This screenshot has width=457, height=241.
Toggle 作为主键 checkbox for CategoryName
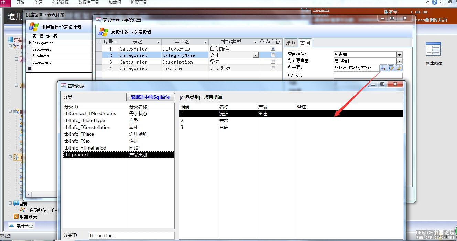(273, 55)
